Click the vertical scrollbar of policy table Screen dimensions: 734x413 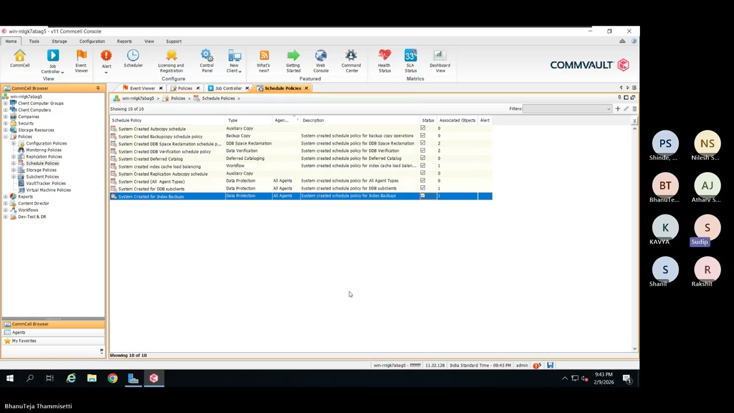pos(634,238)
